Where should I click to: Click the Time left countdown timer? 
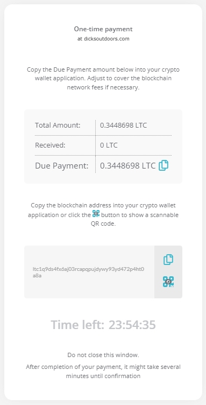pyautogui.click(x=103, y=325)
